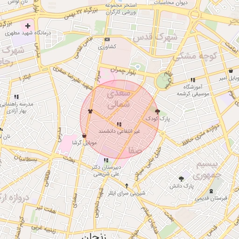Click the green roundabout at قائم square
Viewport: 239px width, 239px height.
pos(162,80)
